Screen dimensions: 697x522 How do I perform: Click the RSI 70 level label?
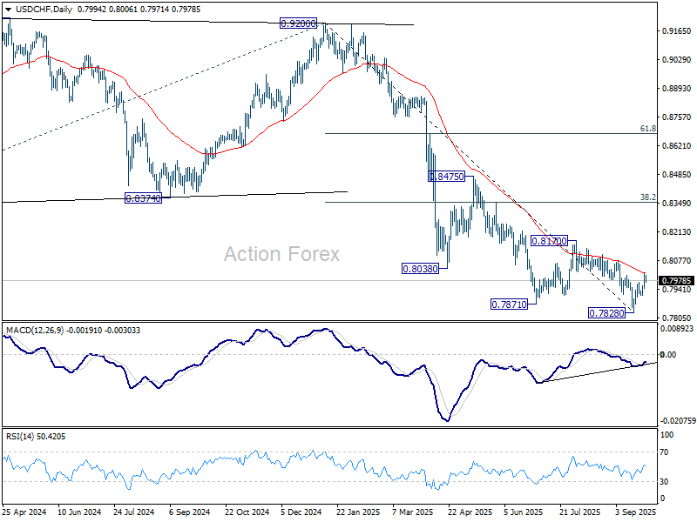pyautogui.click(x=664, y=452)
